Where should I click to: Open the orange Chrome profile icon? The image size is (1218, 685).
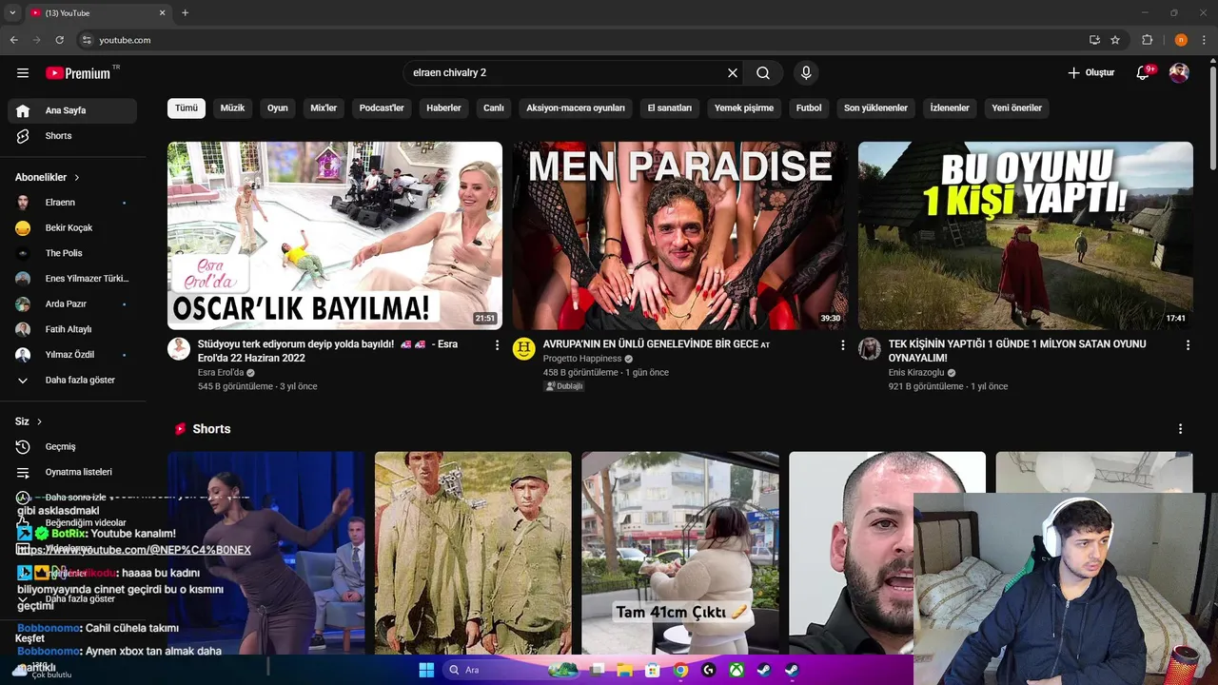1181,40
